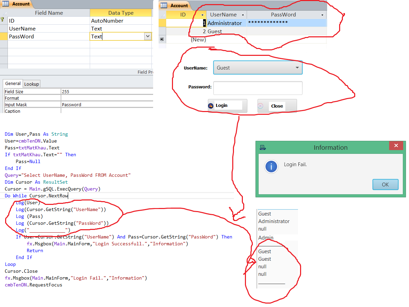Open the PassWord column filter dropdown
409x307 pixels.
[x=322, y=15]
